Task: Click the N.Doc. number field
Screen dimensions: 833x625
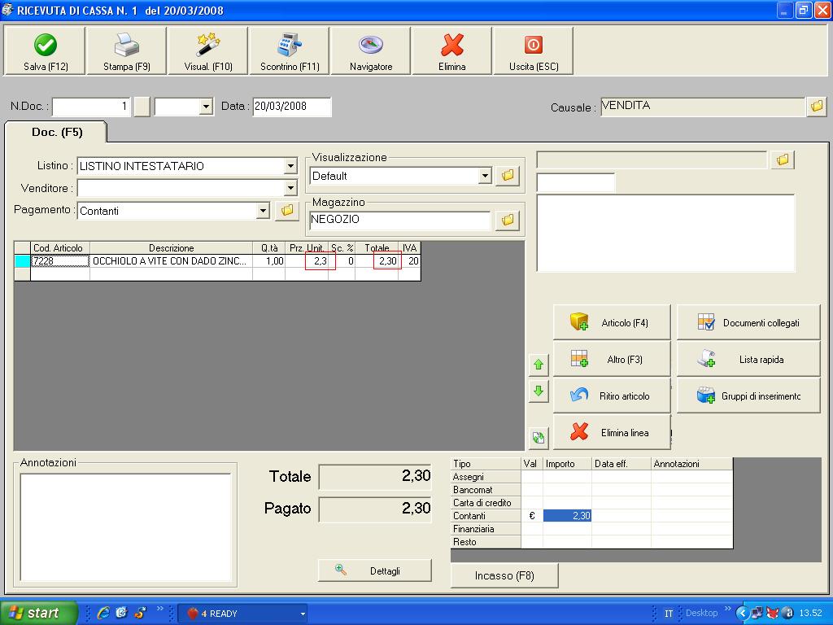Action: tap(91, 107)
